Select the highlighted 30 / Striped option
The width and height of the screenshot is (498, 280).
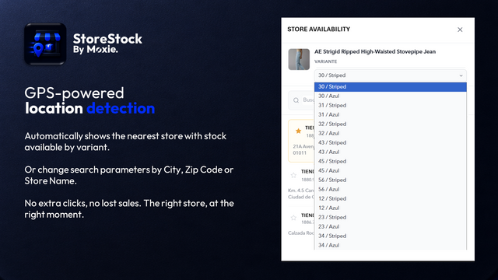click(x=391, y=86)
